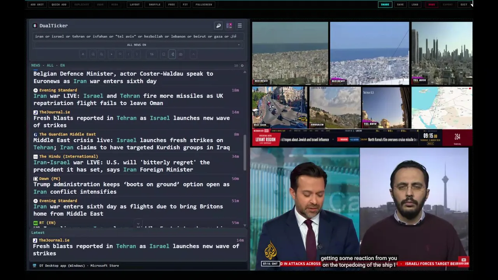Screen dimensions: 498x280
Task: Click the key icon in DualTicker header
Action: (x=219, y=26)
